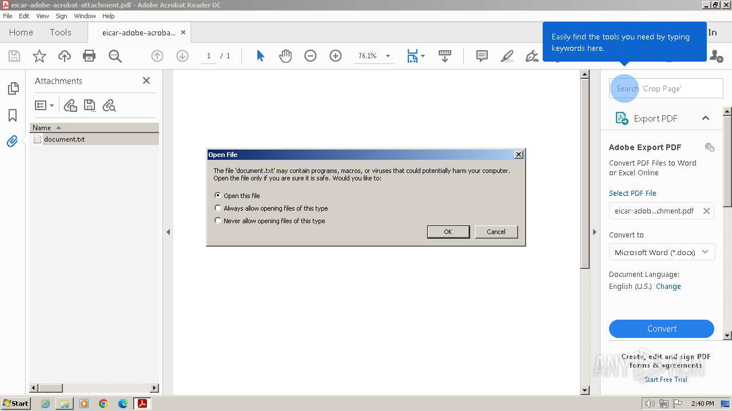Collapse right tools pane arrow
The image size is (732, 411).
pos(594,232)
